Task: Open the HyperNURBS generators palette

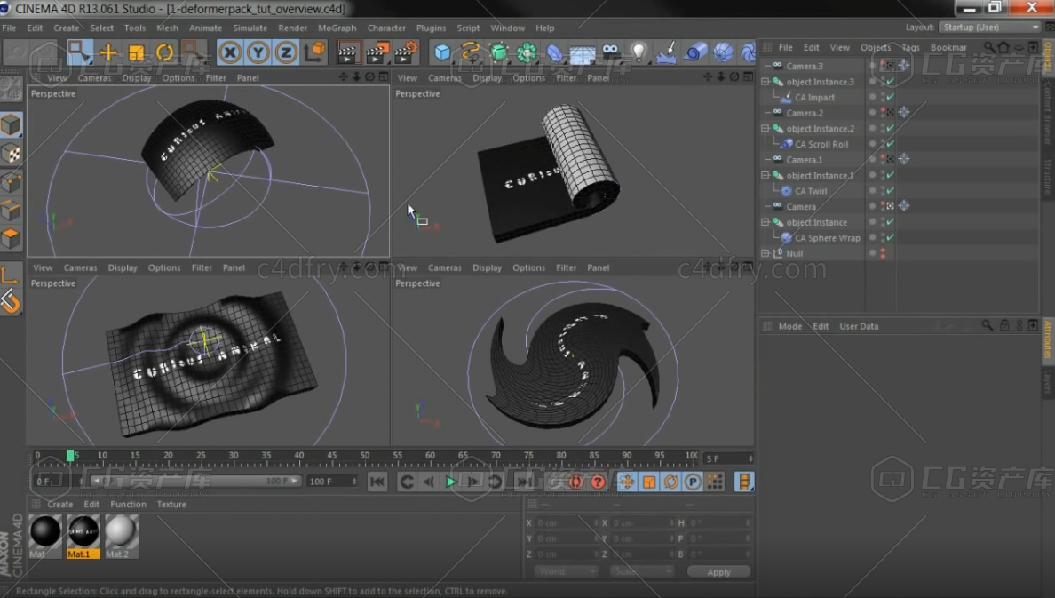Action: [x=498, y=52]
